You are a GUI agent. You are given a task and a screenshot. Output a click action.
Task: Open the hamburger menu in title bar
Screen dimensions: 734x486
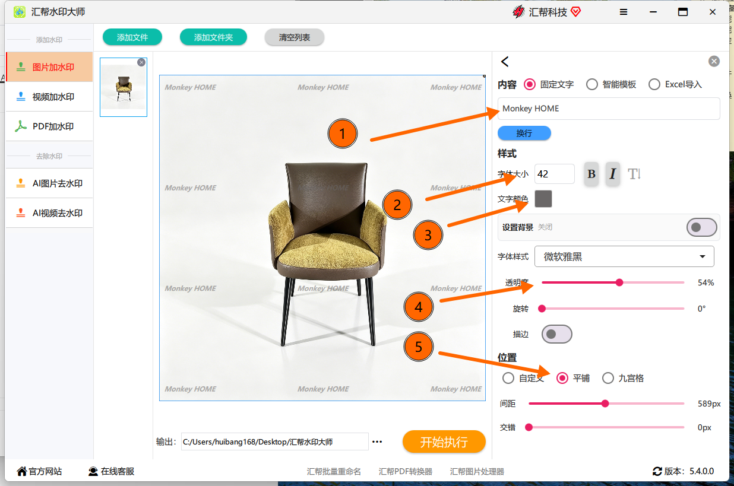point(624,12)
